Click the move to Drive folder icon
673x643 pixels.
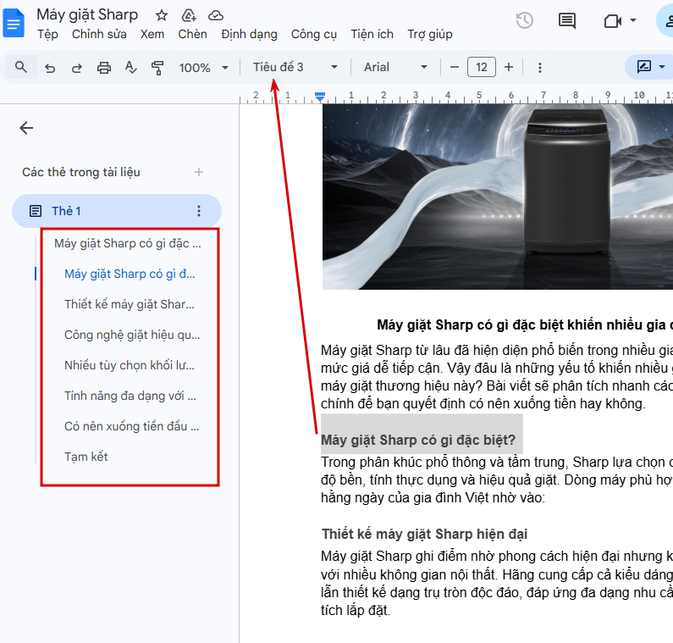tap(189, 16)
